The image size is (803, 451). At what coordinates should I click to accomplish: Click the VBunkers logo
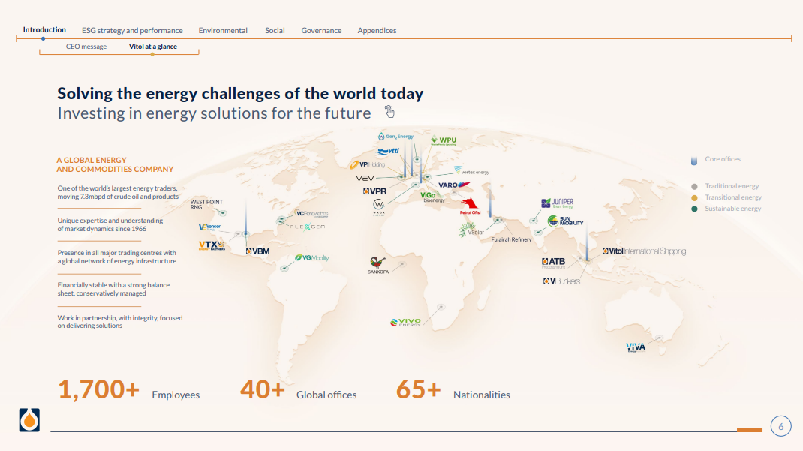click(562, 281)
